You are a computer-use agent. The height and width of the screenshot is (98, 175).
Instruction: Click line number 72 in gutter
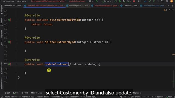[6, 51]
